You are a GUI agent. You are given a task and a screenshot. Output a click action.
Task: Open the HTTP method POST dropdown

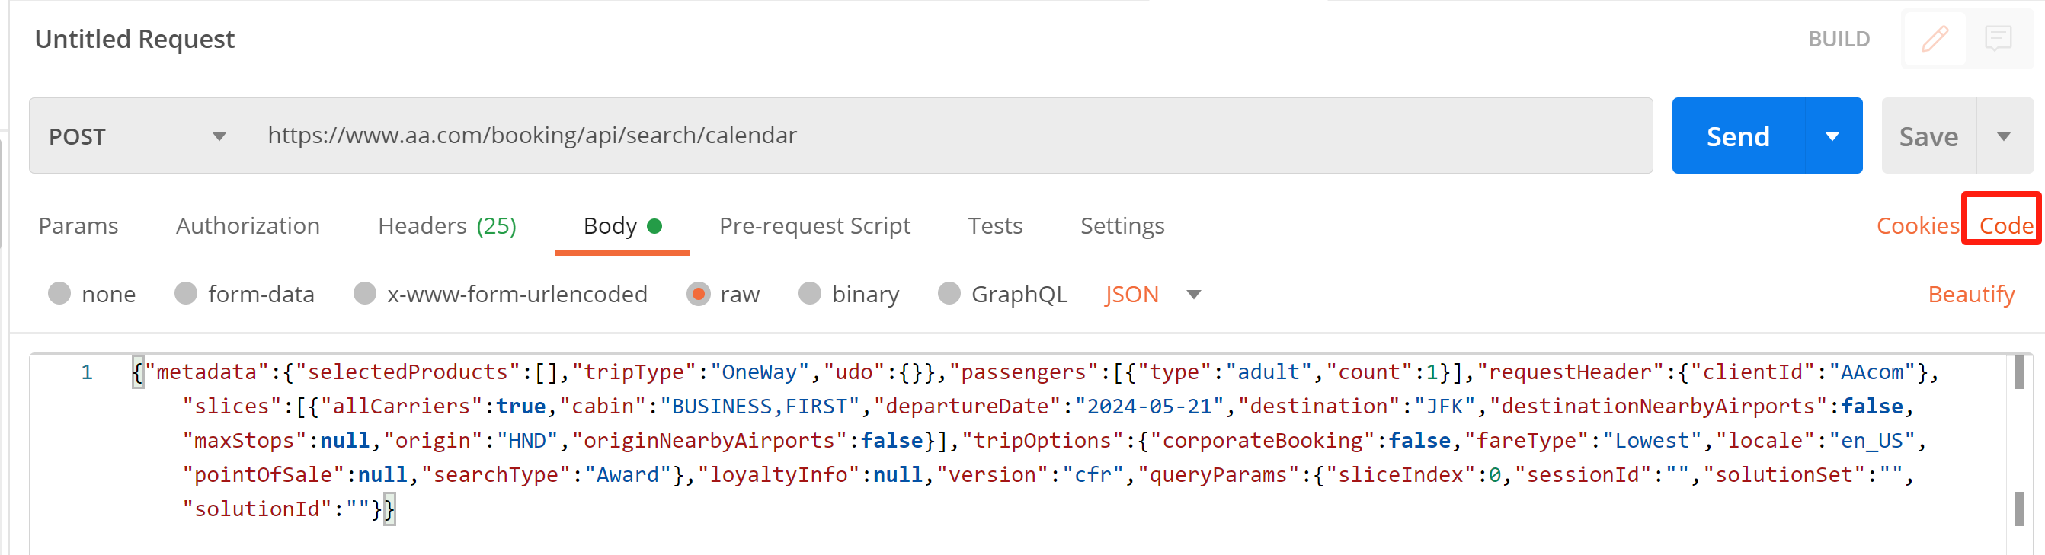[138, 136]
